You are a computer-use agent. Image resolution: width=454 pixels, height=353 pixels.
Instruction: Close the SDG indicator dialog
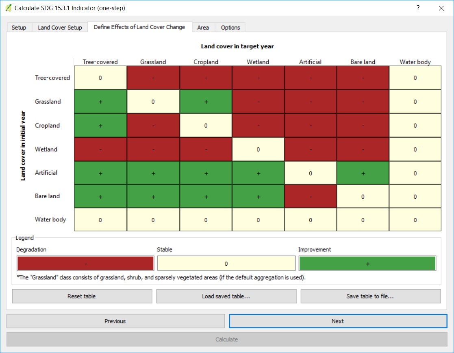point(441,8)
